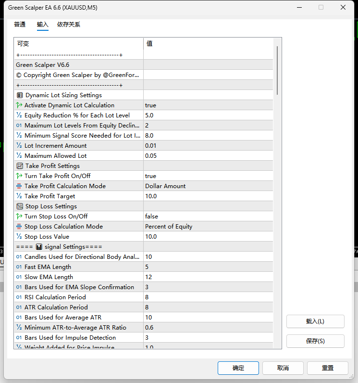The height and width of the screenshot is (383, 358).
Task: Edit the Take Profit Target value 10.0
Action: 208,196
